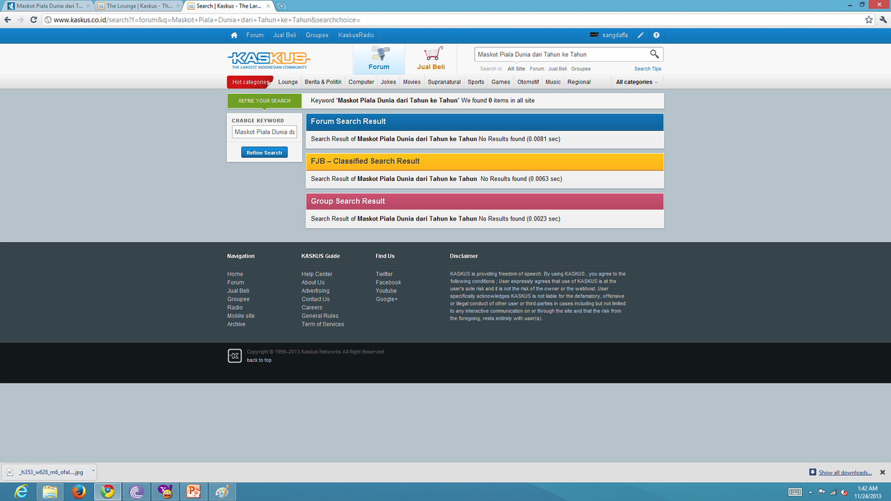Search in Groupee option
Screen dimensions: 891x501
pyautogui.click(x=581, y=69)
